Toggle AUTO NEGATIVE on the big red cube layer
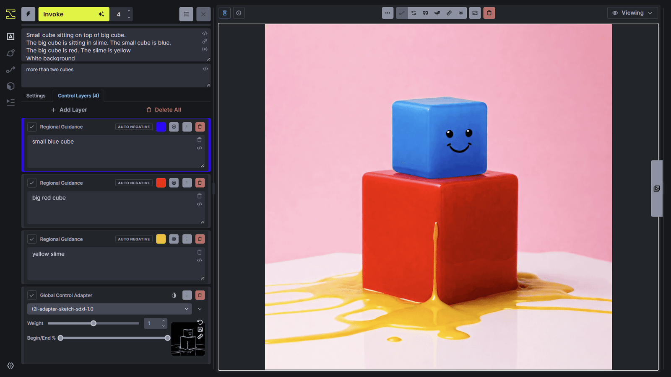Image resolution: width=671 pixels, height=377 pixels. 134,183
